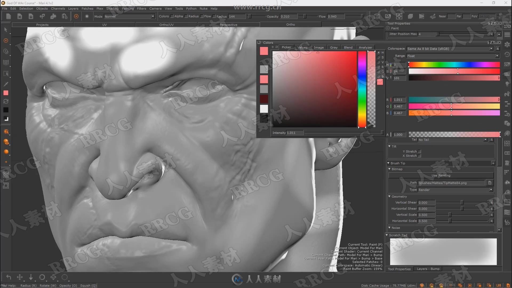Switch to the Analyzer tab

[366, 47]
